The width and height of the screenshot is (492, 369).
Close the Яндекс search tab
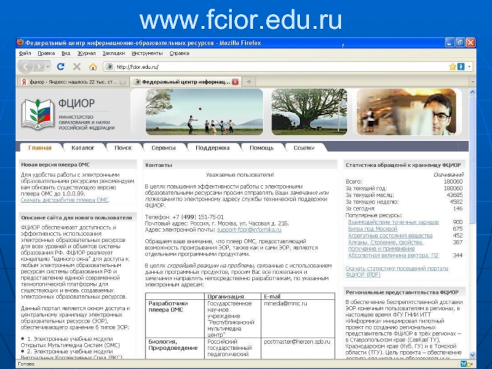122,82
